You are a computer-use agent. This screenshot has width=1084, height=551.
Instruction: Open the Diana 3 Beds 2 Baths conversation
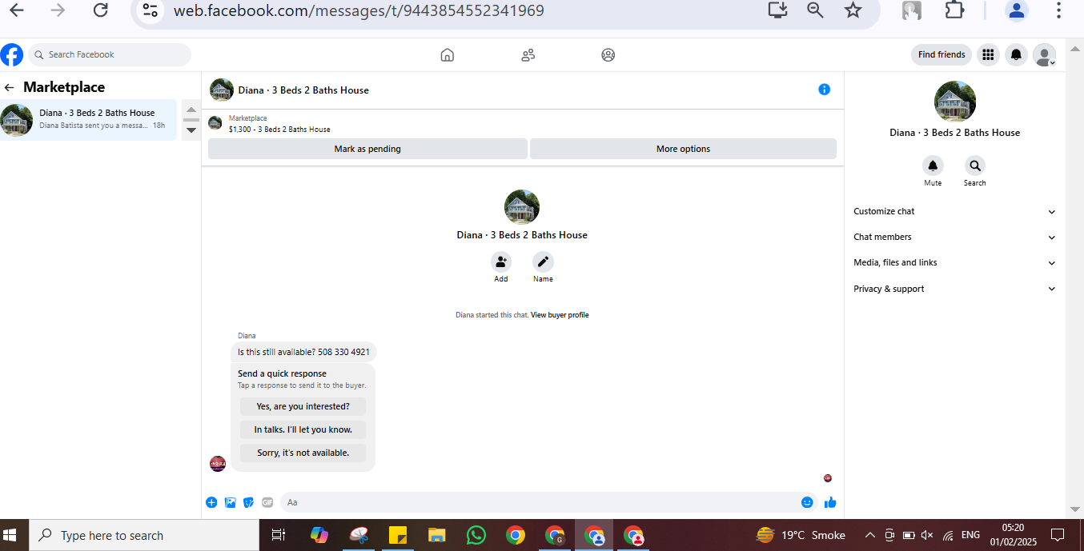pyautogui.click(x=88, y=119)
